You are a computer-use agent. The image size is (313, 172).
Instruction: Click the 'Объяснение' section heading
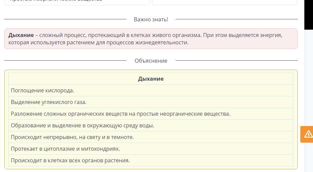pos(151,61)
